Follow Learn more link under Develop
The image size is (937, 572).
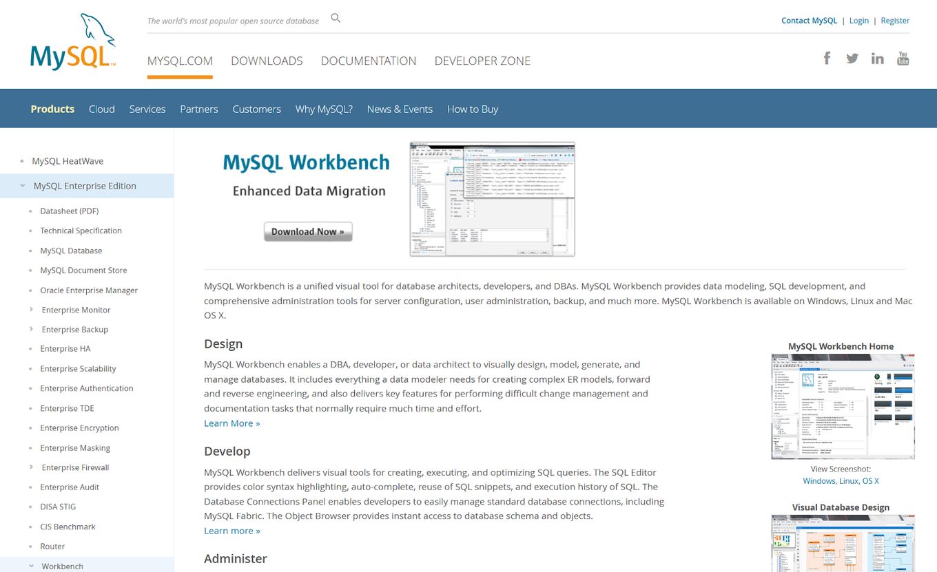(x=232, y=531)
